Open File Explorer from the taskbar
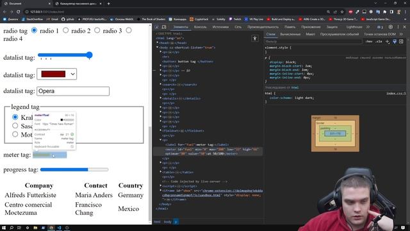This screenshot has width=410, height=231. 35,228
